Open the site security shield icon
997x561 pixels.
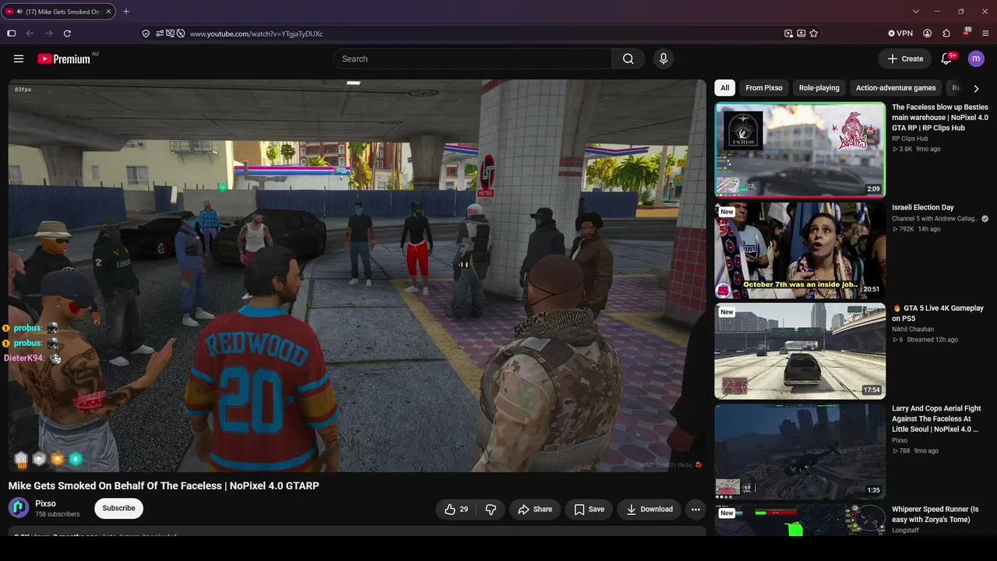tap(146, 34)
